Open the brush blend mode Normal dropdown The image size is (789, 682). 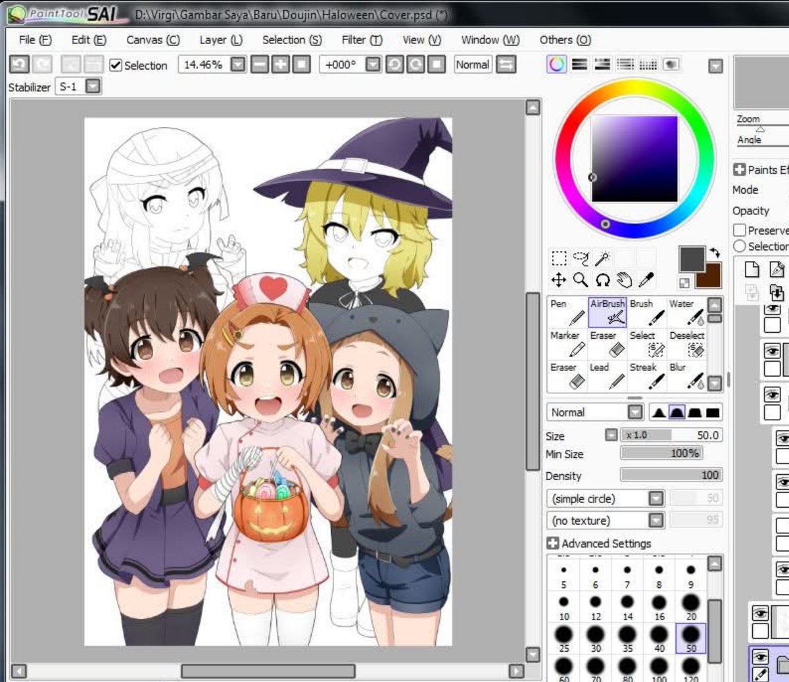click(634, 412)
